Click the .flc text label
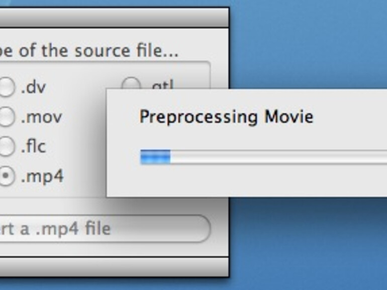387x290 pixels. (33, 147)
